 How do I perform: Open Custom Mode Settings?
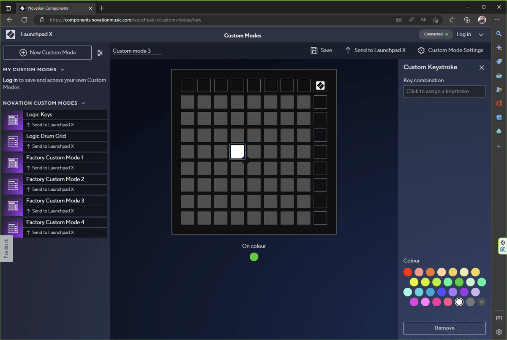point(450,50)
